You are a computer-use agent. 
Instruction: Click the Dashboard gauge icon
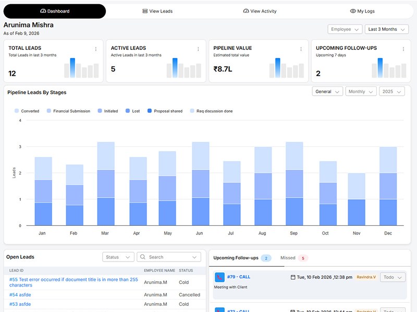point(43,11)
